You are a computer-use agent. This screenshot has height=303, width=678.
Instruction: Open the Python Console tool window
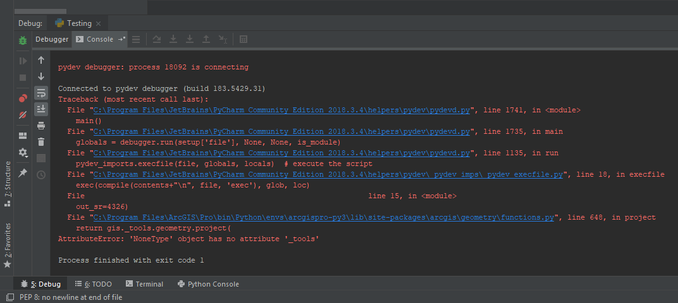[208, 284]
